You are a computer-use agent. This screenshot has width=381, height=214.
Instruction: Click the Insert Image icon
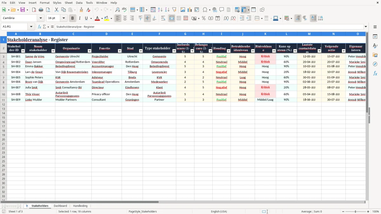click(183, 10)
